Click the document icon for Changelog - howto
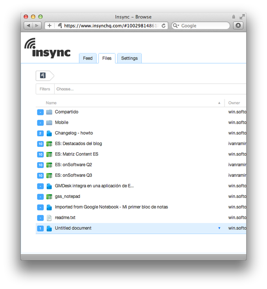The width and height of the screenshot is (267, 289). [x=49, y=133]
